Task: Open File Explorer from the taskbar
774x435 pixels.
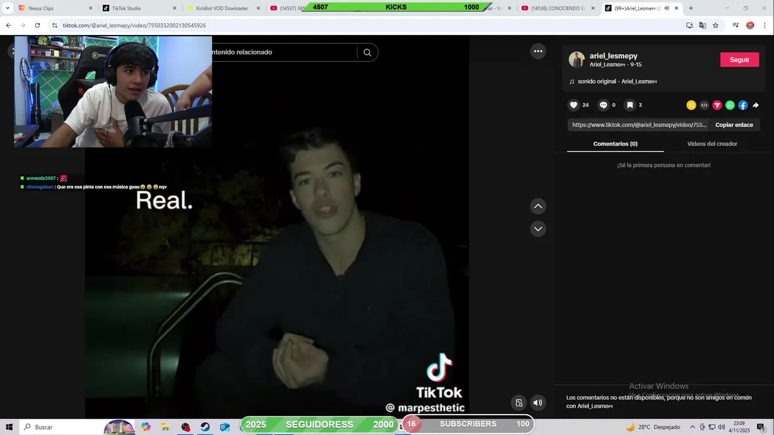Action: tap(165, 427)
